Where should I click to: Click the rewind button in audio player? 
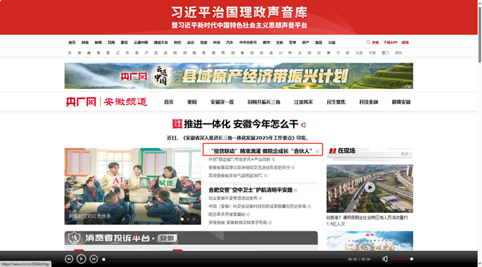coord(69,259)
